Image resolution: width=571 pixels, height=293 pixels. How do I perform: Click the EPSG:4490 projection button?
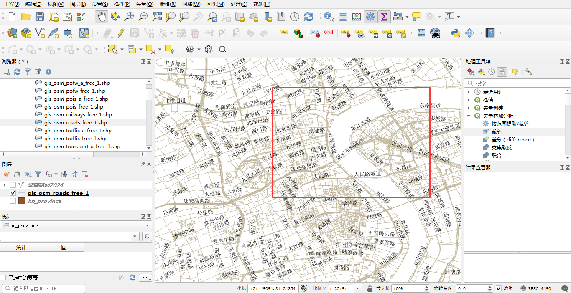pos(536,288)
